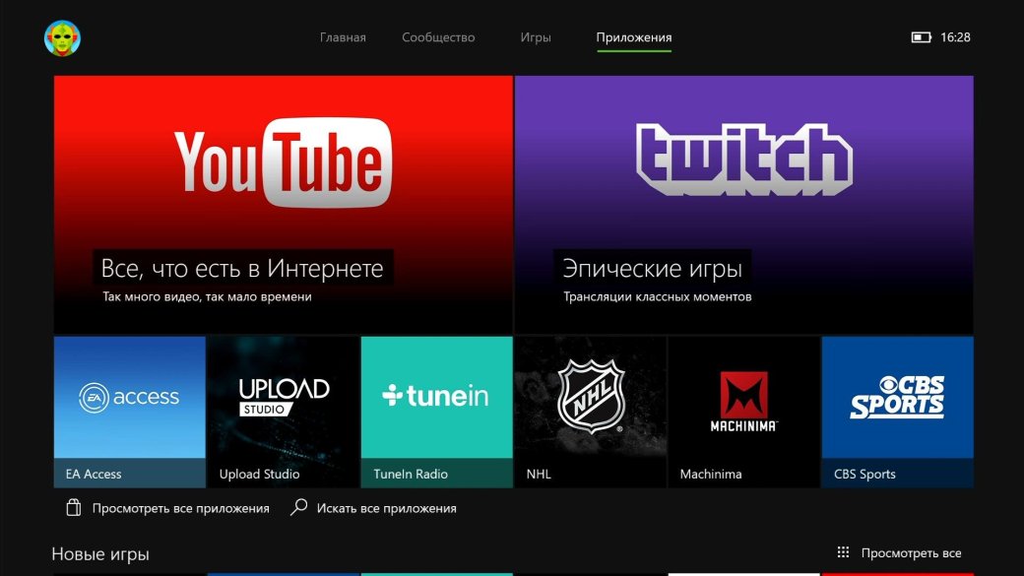
Task: Switch to the Сообщество tab
Action: 438,37
